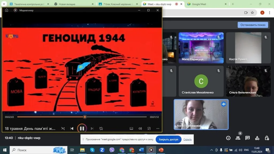This screenshot has width=274, height=154.
Task: Open the Windows Start menu
Action: pos(5,150)
